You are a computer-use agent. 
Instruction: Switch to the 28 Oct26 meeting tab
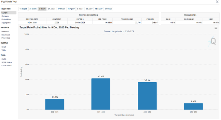pyautogui.click(x=33, y=9)
